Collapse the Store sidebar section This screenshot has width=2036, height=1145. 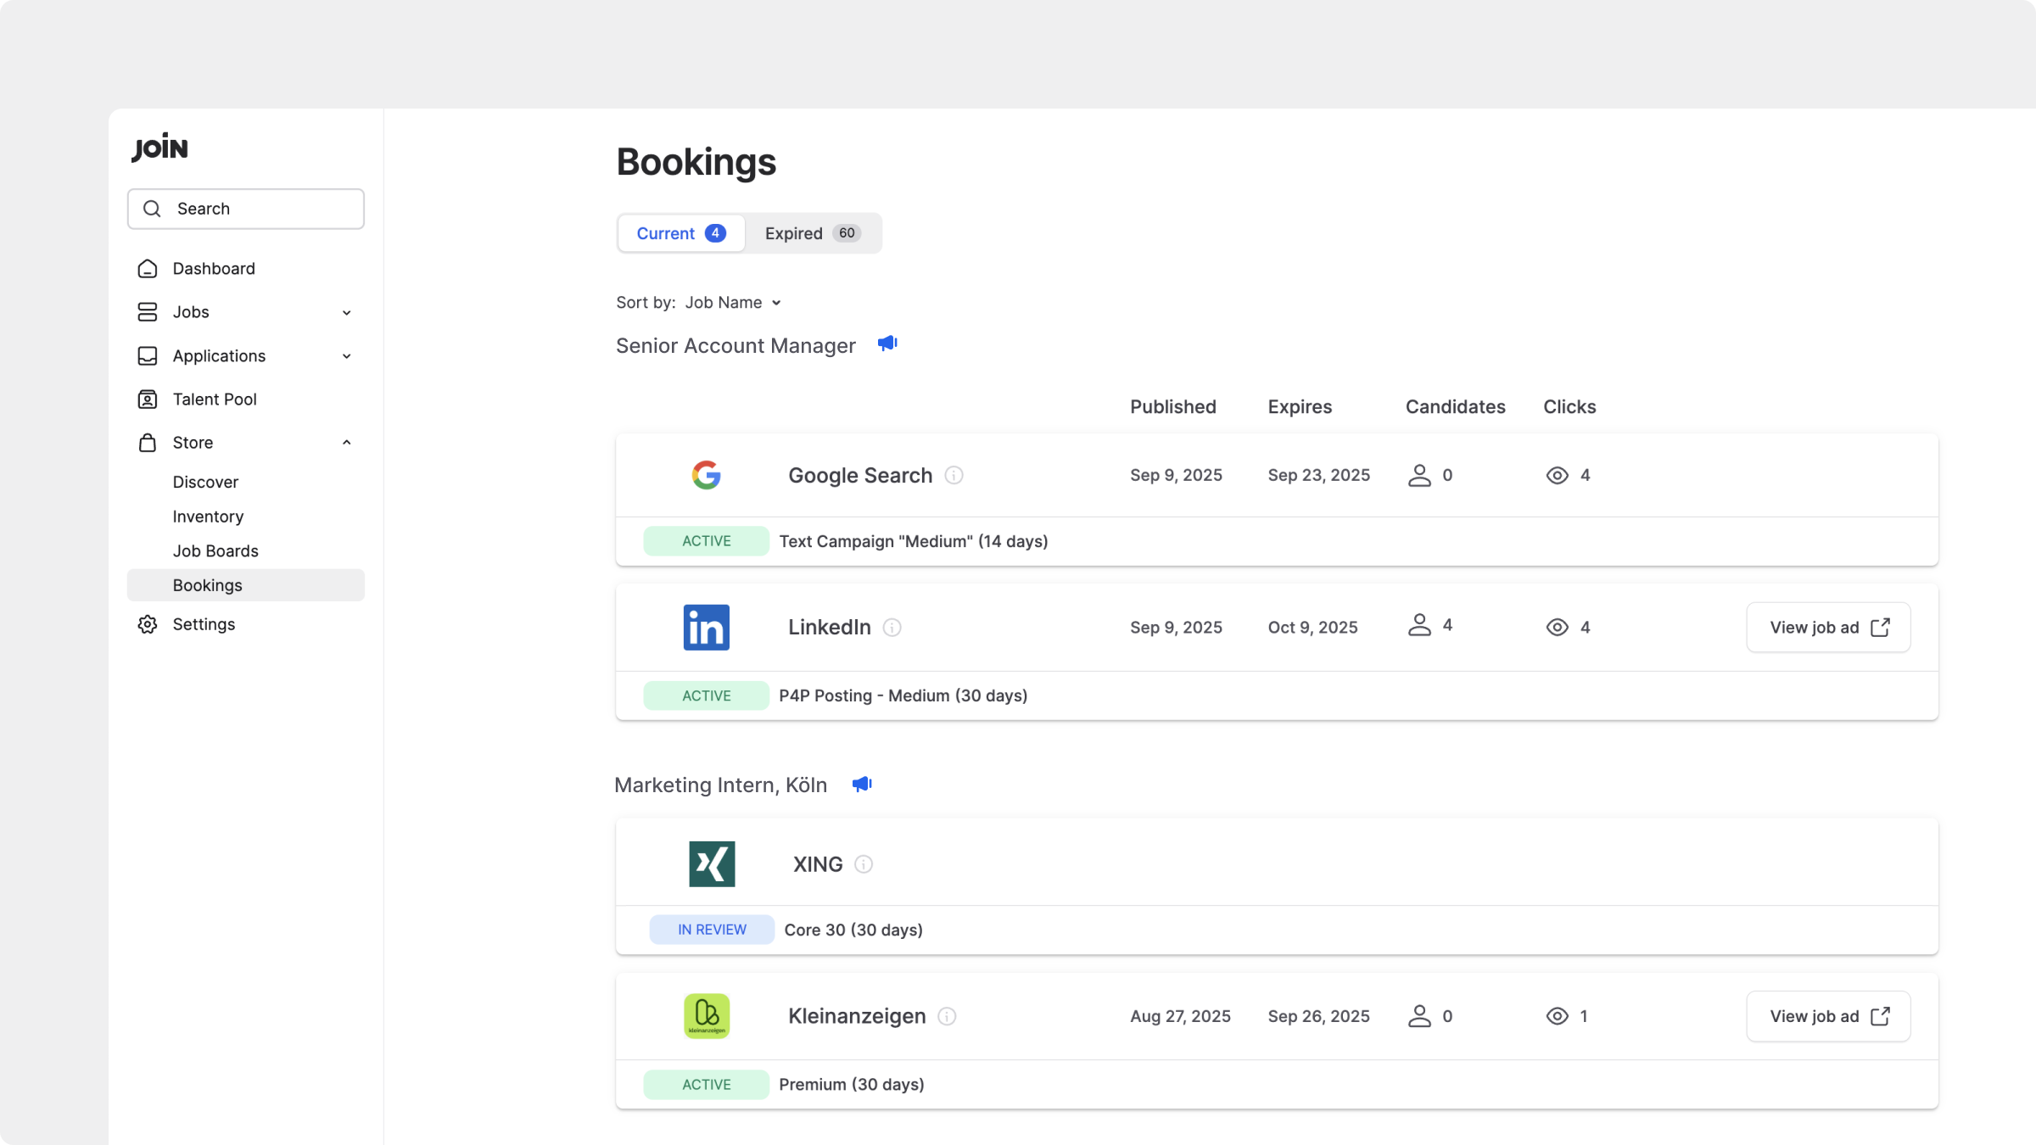(346, 443)
